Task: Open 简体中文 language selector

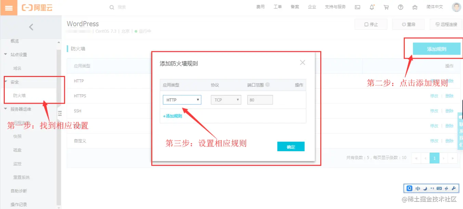Action: tap(435, 7)
